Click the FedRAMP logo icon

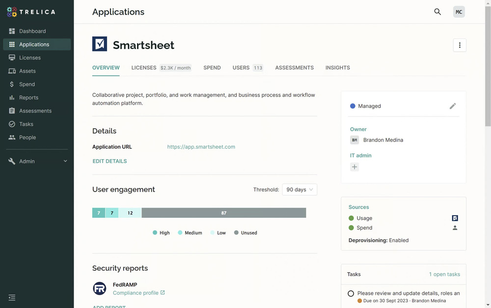point(100,288)
